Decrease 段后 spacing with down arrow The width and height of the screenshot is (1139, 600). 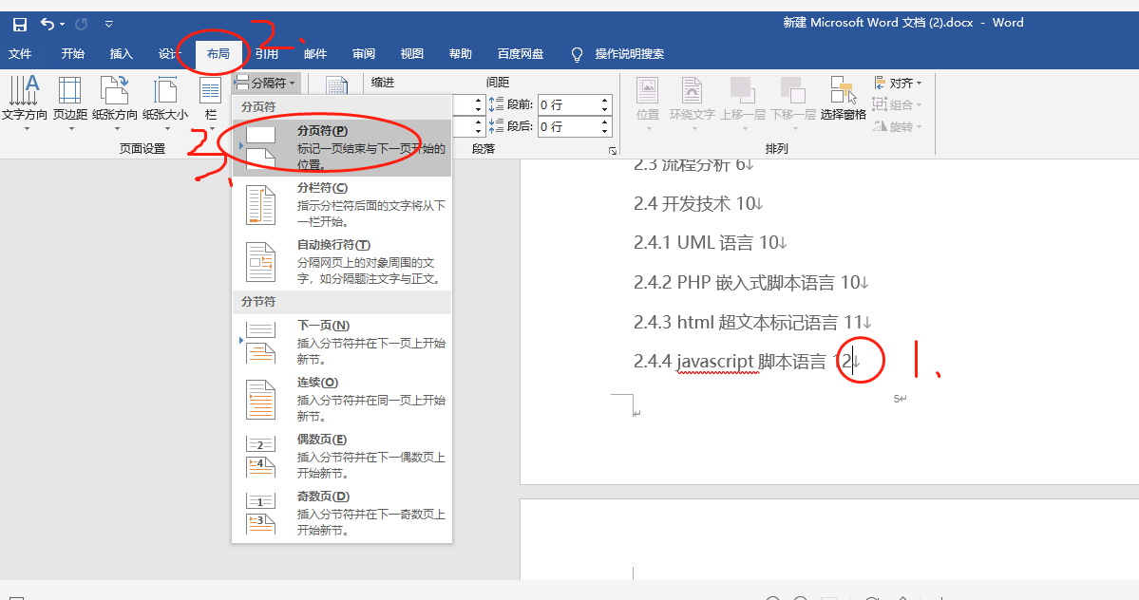(605, 131)
